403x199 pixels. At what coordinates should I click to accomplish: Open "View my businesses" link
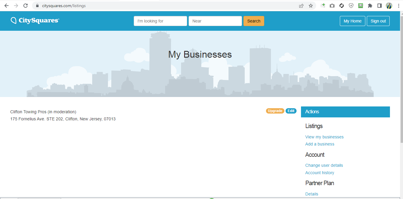tap(324, 137)
